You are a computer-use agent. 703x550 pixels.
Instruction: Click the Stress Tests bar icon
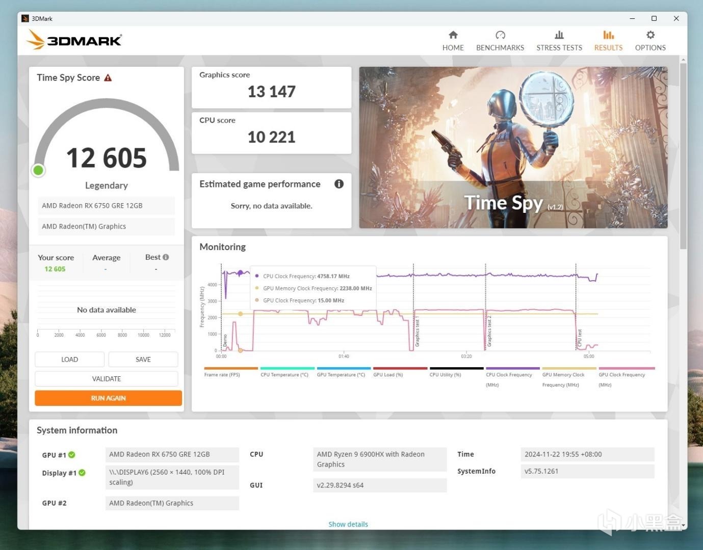pos(559,35)
